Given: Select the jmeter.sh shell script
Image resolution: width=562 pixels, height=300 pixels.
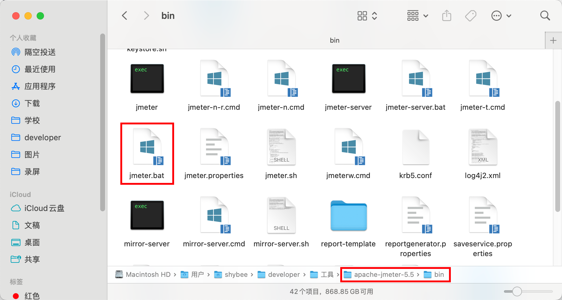Looking at the screenshot, I should 281,154.
